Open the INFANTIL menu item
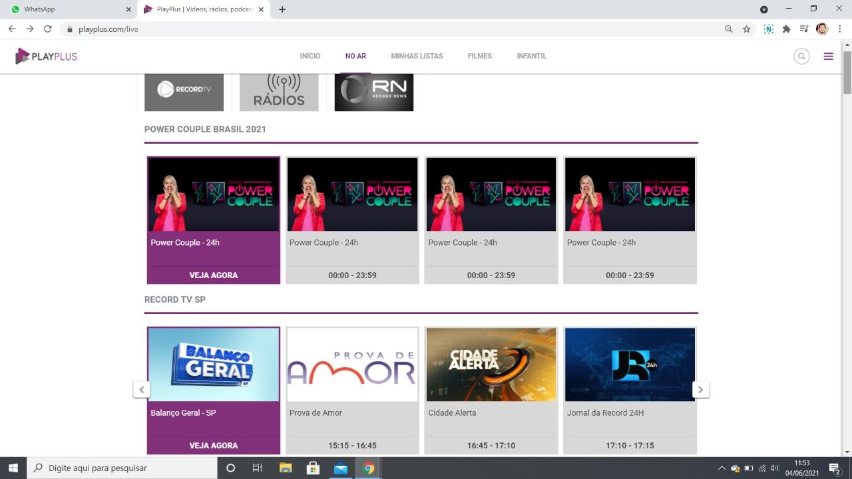This screenshot has width=852, height=479. tap(531, 56)
